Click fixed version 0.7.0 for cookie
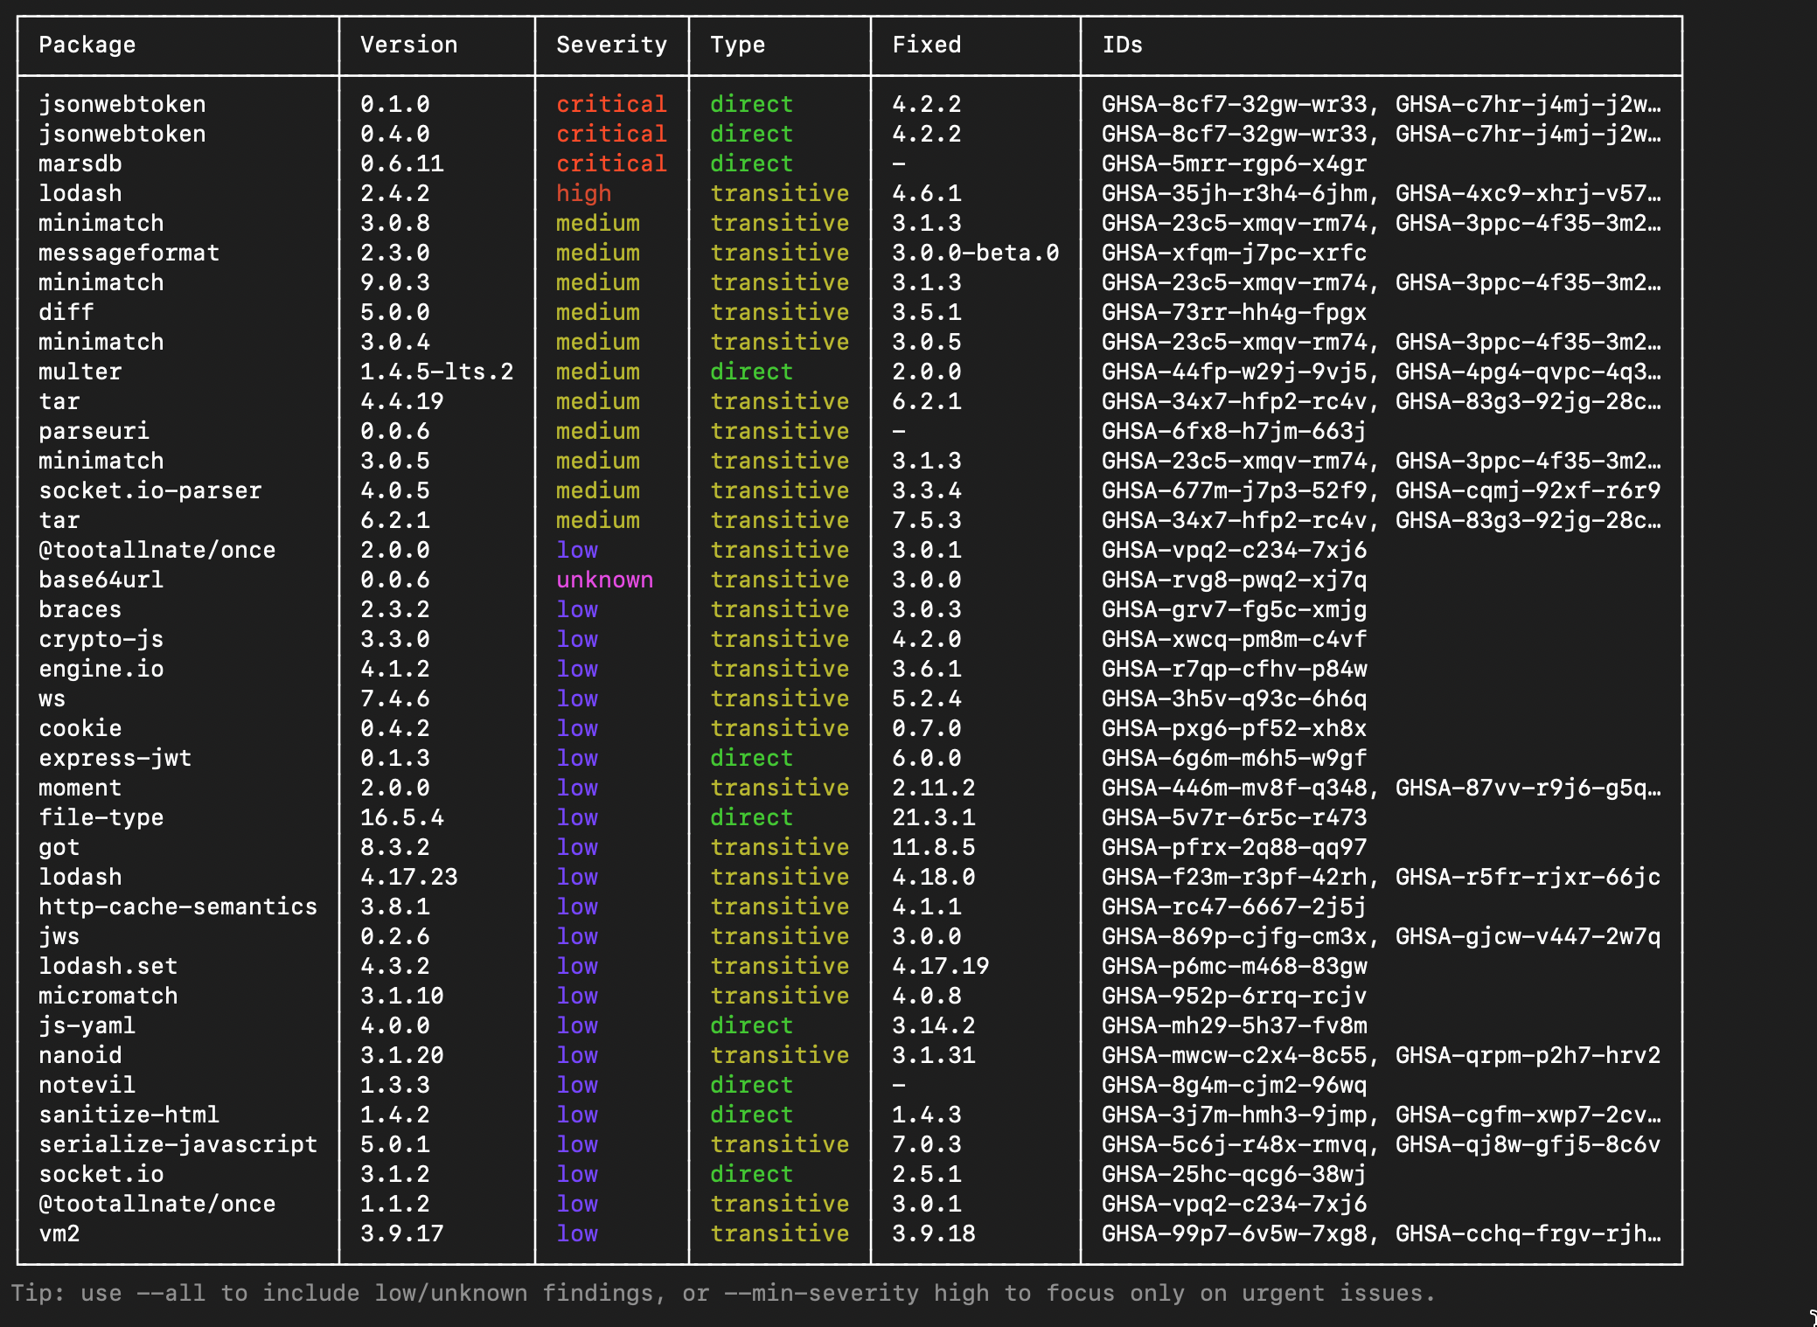 click(x=927, y=728)
